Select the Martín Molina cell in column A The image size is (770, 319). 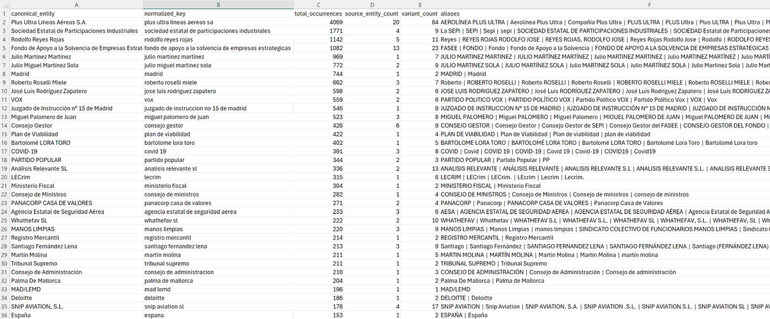point(76,254)
